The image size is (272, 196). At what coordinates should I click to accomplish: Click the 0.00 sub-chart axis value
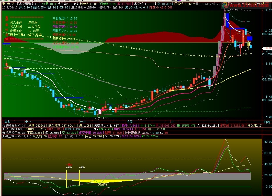pyautogui.click(x=269, y=187)
